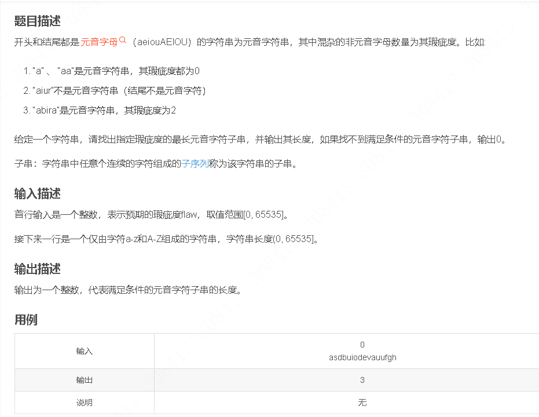Click the 说明 cell in the example table
Screen dimensions: 539x417
(84, 403)
